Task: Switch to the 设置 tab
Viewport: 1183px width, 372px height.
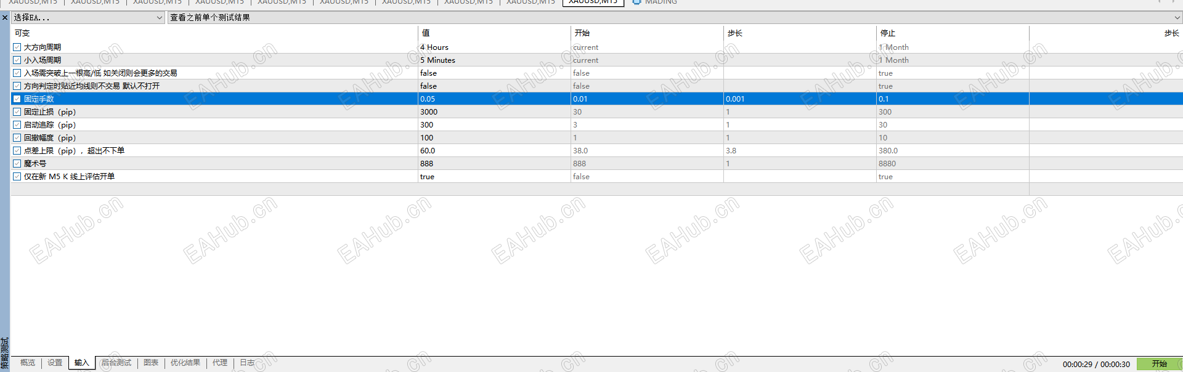Action: [55, 363]
